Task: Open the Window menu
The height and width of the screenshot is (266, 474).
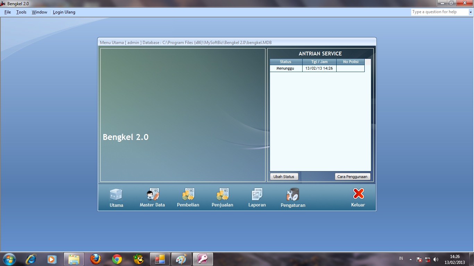Action: click(x=40, y=12)
